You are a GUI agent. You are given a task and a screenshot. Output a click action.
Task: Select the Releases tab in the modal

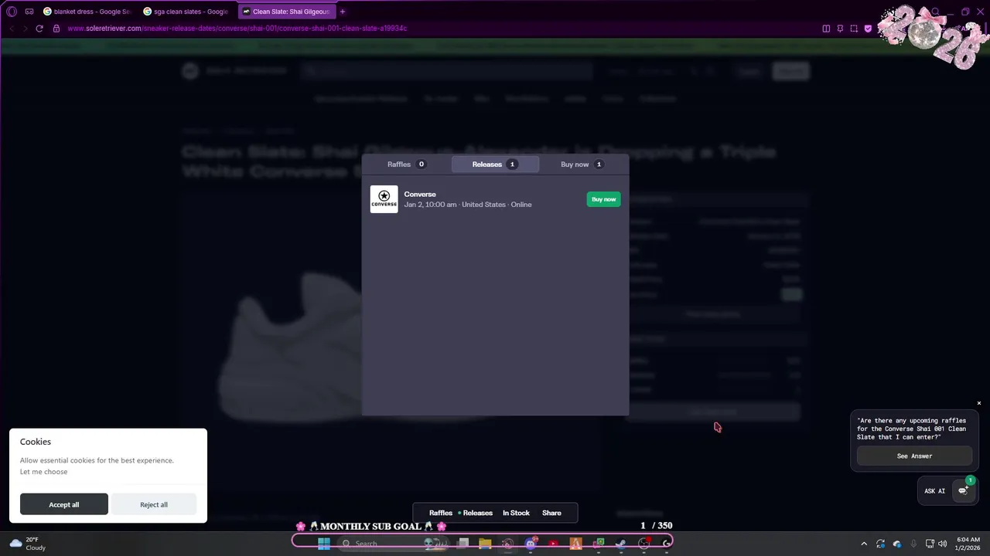coord(495,164)
